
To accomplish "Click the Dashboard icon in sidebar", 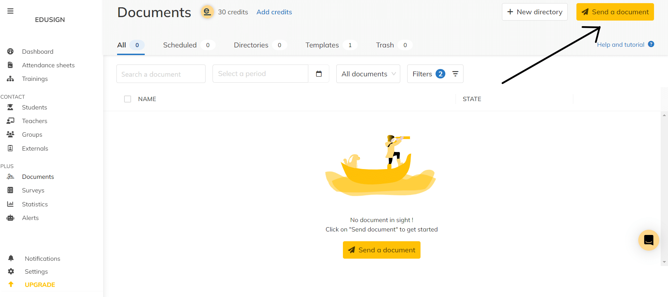I will [x=10, y=52].
